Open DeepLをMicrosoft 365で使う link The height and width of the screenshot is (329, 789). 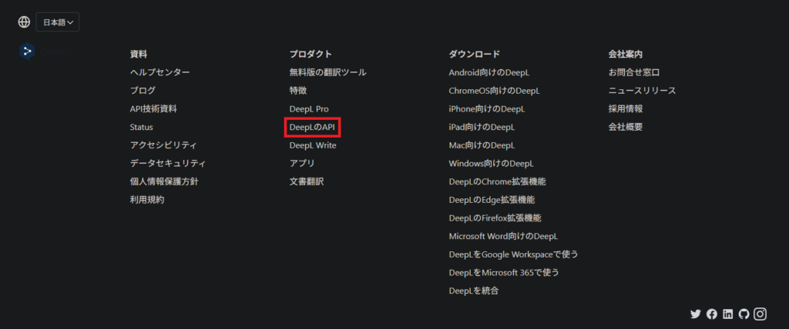pos(504,273)
